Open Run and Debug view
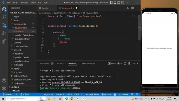Screen dimensions: 179x101 coord(4,33)
